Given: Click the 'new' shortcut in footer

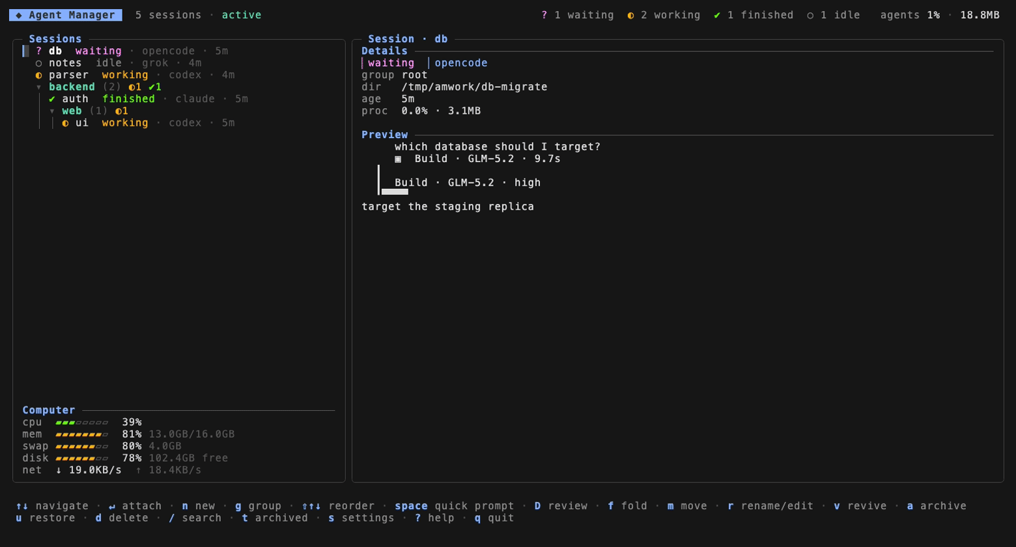Looking at the screenshot, I should pyautogui.click(x=198, y=506).
